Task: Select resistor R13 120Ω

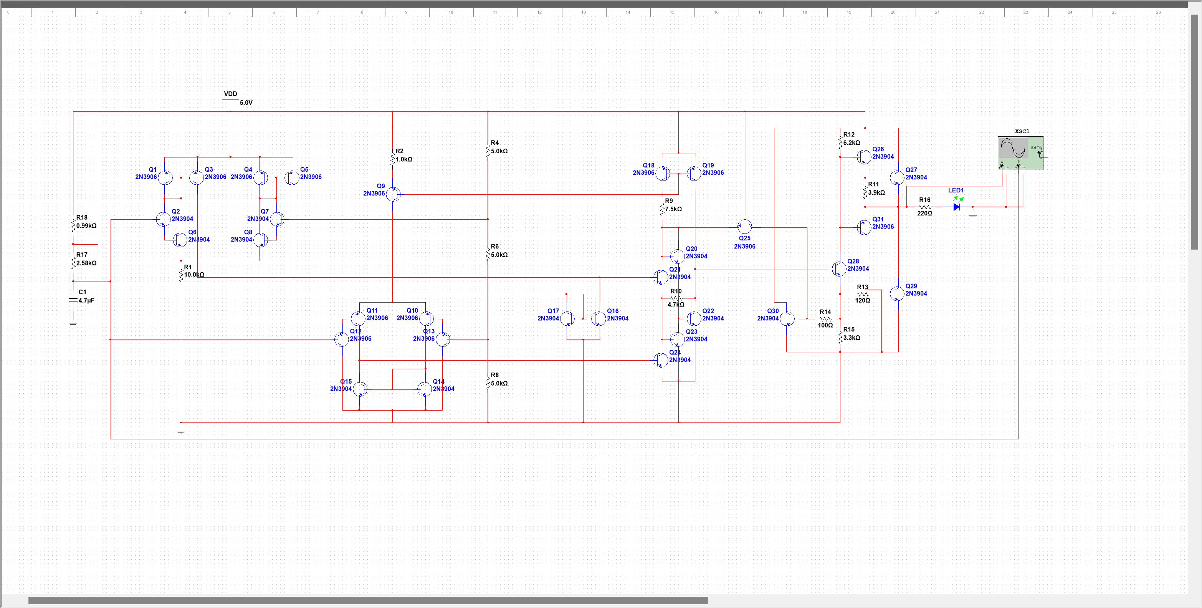Action: (x=863, y=294)
